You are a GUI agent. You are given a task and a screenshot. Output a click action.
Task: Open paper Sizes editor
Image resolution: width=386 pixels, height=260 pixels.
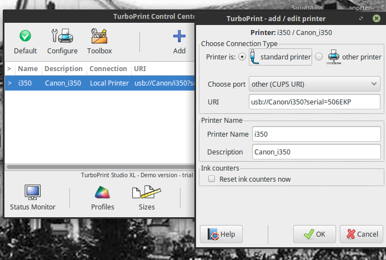click(147, 197)
